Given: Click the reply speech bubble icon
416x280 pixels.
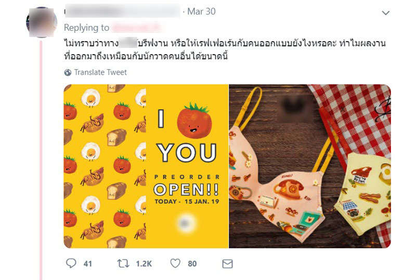Looking at the screenshot, I should 71,263.
